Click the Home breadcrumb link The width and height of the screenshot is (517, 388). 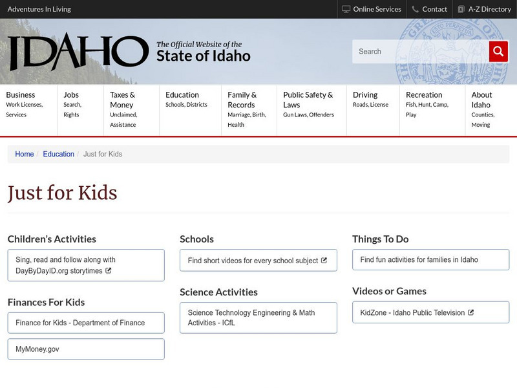tap(25, 154)
